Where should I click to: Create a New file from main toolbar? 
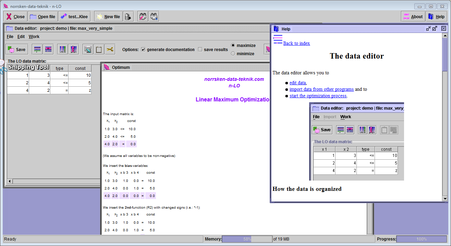108,16
